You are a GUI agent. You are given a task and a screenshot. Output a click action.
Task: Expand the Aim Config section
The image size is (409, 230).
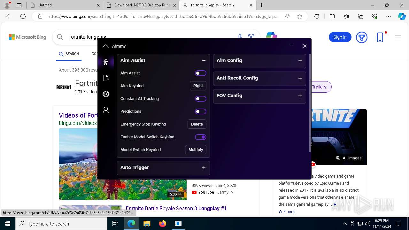[x=300, y=61]
